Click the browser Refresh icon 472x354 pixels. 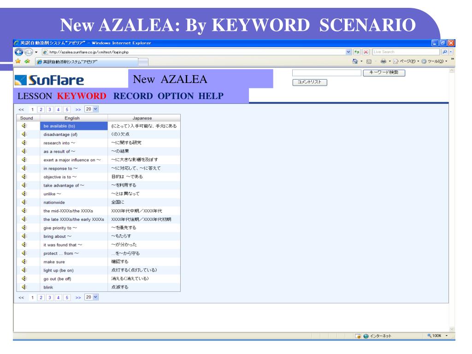[357, 52]
